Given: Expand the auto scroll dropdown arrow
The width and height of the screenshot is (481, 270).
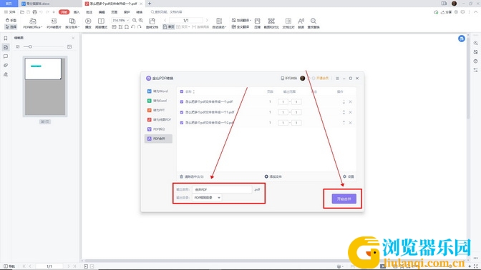Looking at the screenshot, I should [x=225, y=27].
